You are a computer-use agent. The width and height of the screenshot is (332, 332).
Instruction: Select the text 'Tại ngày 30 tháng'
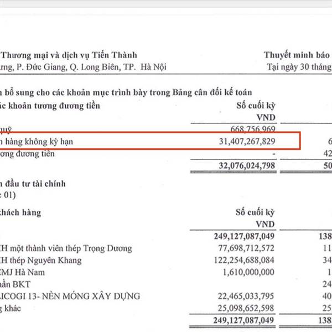click(299, 67)
